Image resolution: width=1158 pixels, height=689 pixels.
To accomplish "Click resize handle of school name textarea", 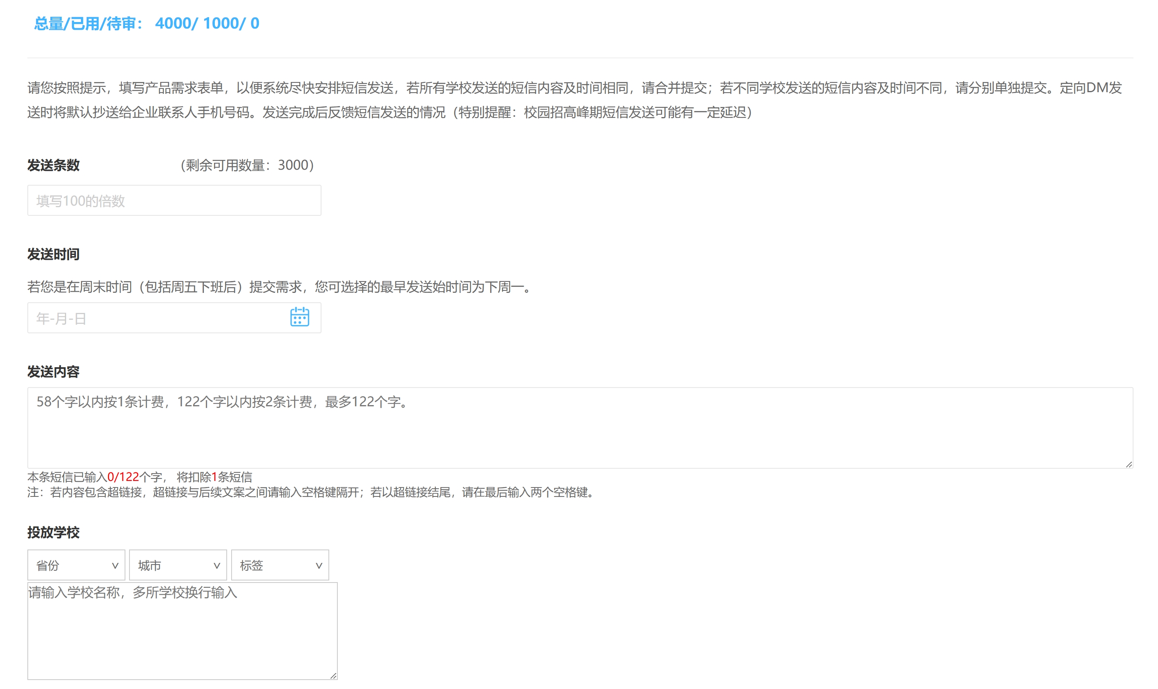I will (x=333, y=676).
